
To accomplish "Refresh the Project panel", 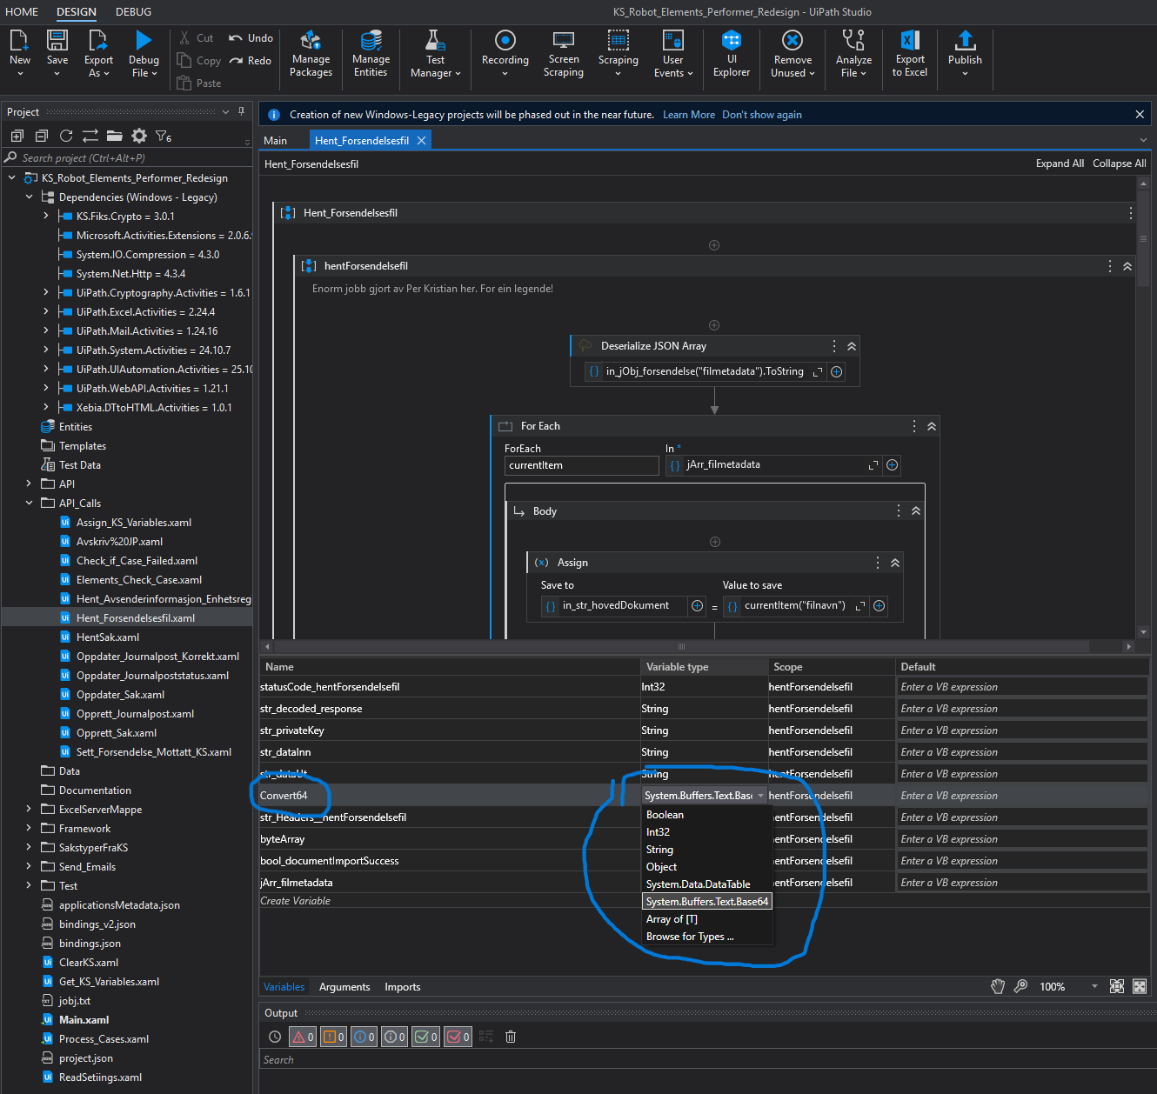I will click(x=65, y=136).
